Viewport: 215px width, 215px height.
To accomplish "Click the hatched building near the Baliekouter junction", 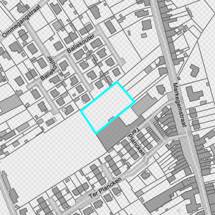I will (x=61, y=77).
